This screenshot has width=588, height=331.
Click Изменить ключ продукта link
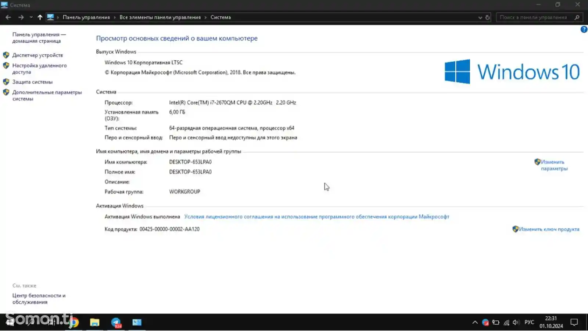[549, 229]
